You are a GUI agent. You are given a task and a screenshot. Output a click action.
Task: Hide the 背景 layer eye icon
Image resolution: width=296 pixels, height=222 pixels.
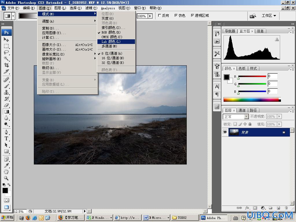[x=225, y=132]
